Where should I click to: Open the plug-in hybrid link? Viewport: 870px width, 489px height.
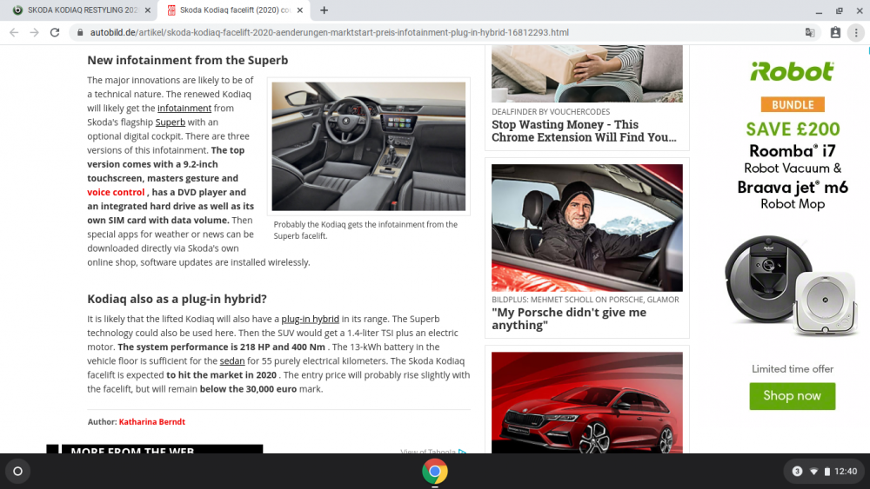pos(311,319)
